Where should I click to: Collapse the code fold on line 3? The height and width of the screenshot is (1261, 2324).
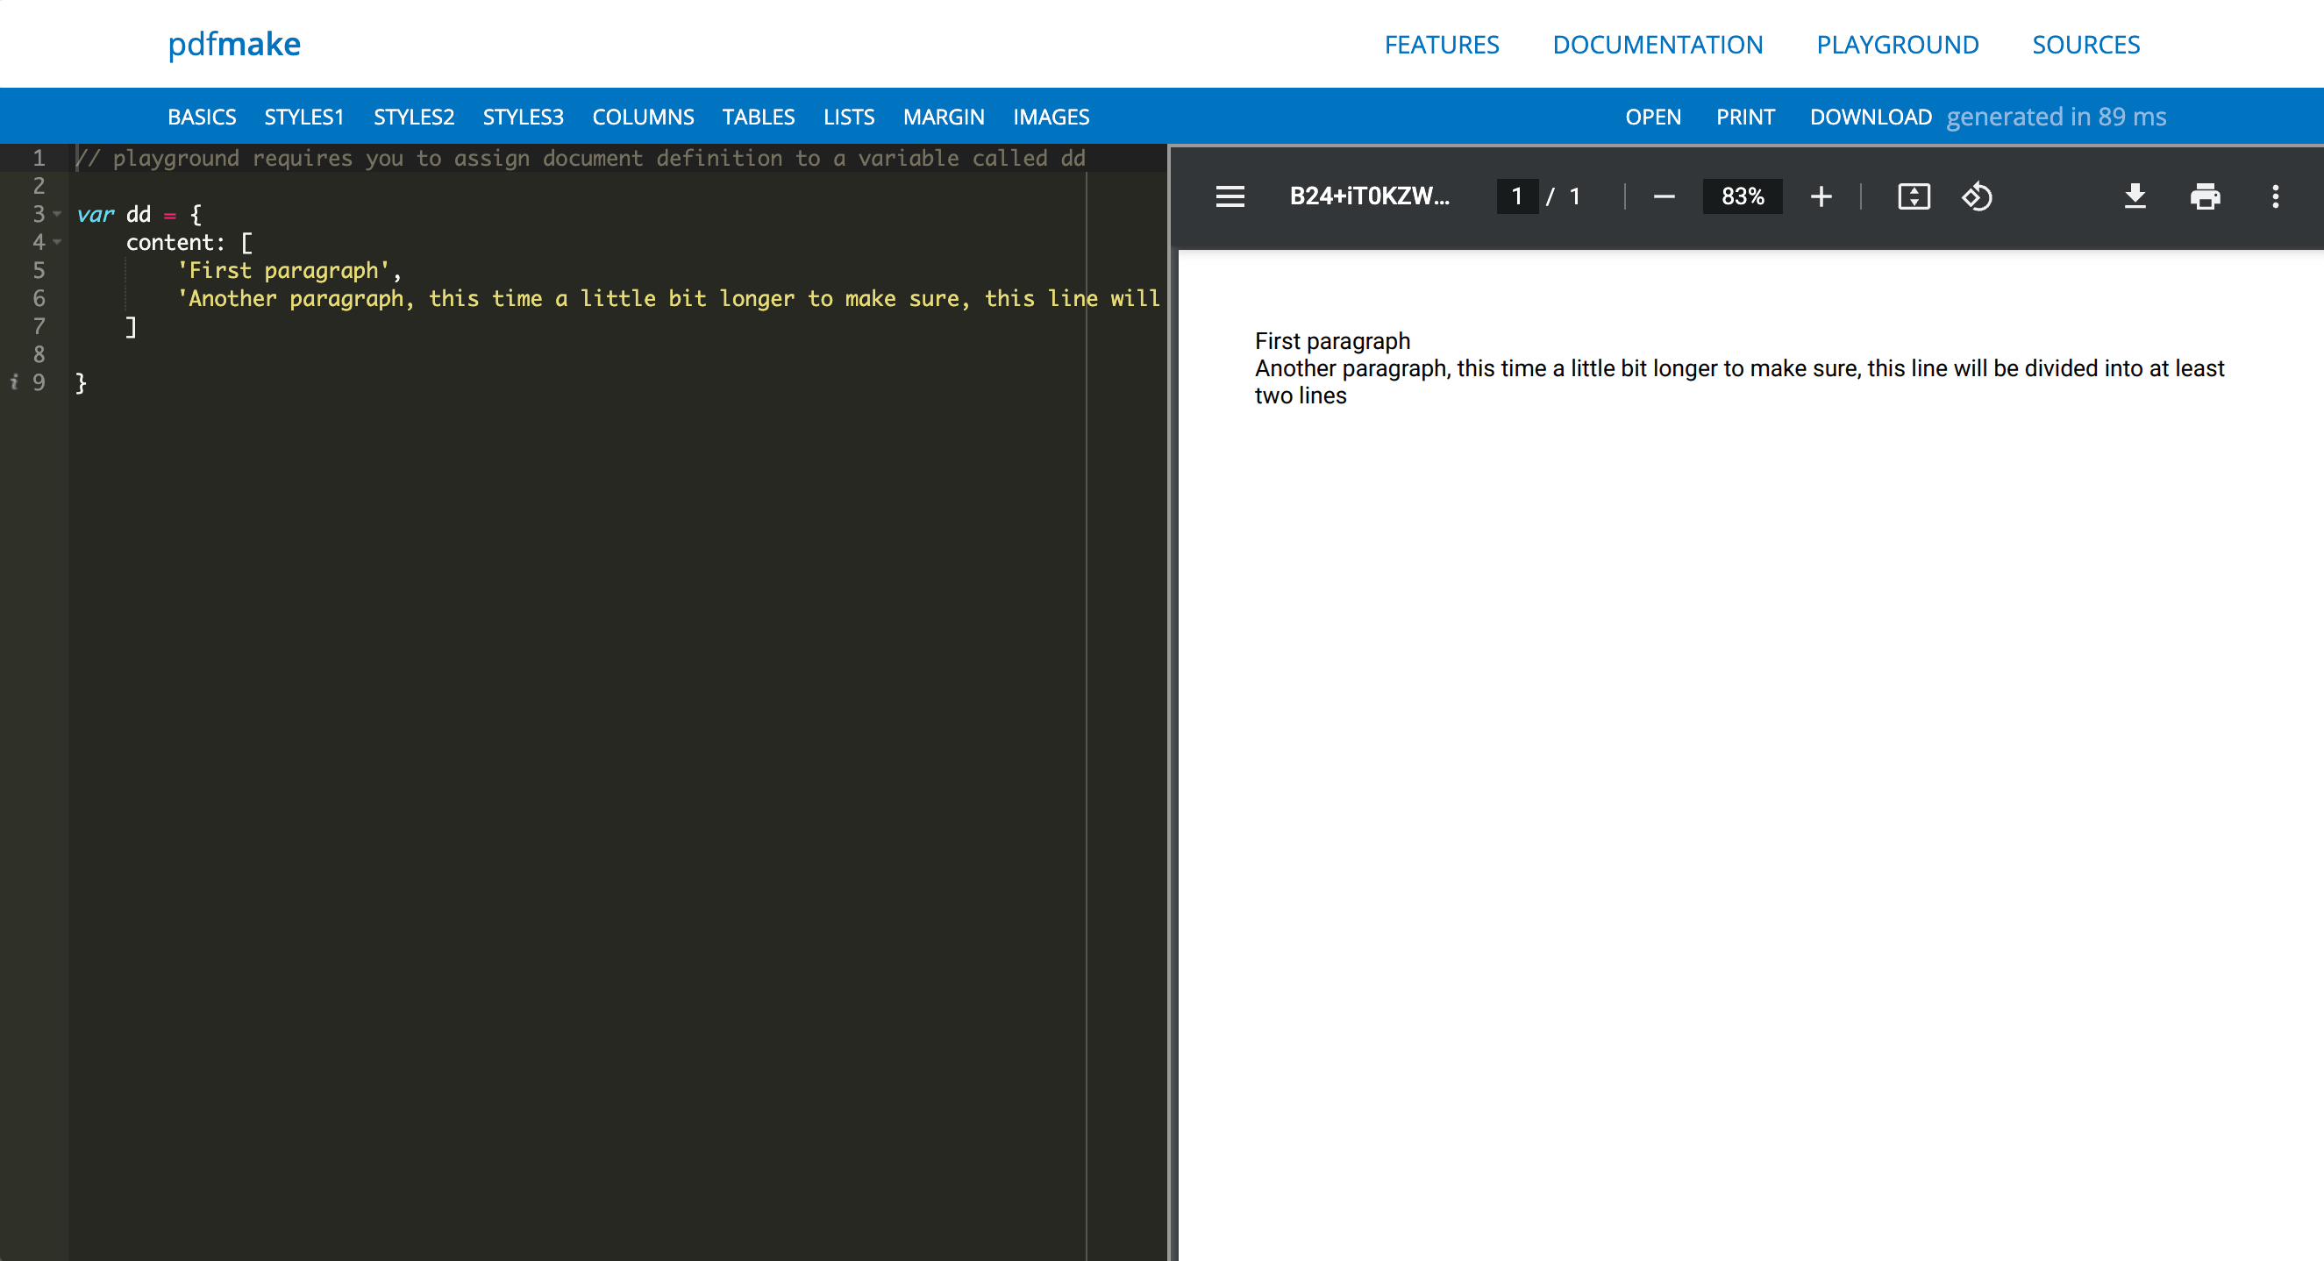tap(58, 214)
